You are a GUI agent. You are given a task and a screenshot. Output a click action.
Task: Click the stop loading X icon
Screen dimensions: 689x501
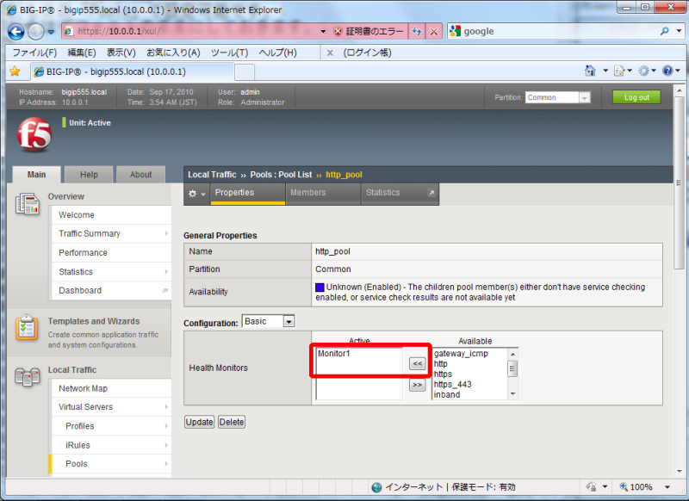pos(434,31)
